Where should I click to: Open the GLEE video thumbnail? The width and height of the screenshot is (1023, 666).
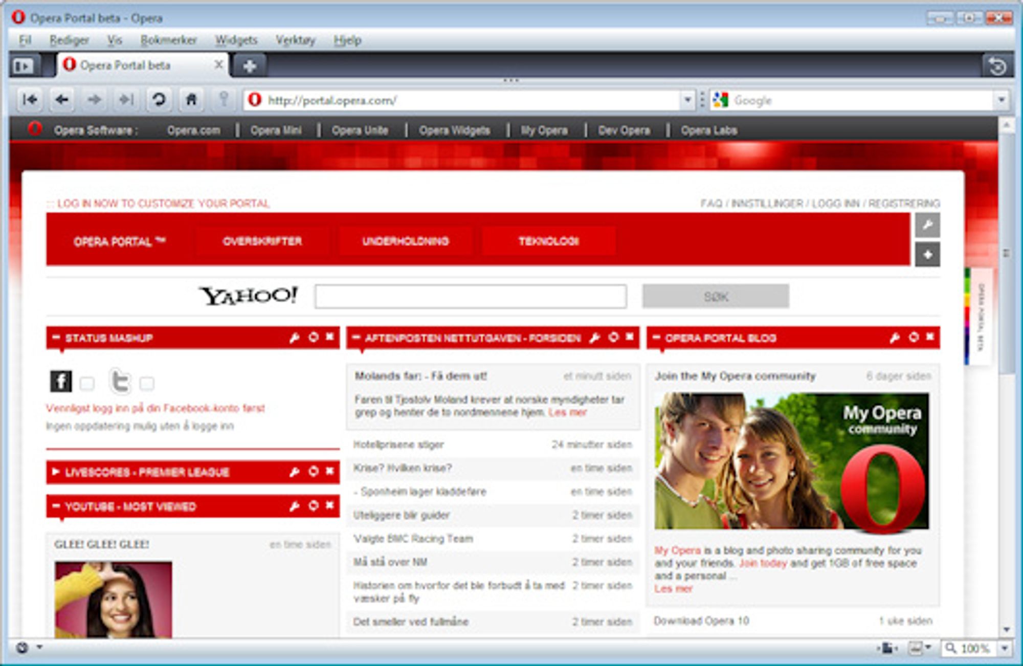(x=114, y=600)
